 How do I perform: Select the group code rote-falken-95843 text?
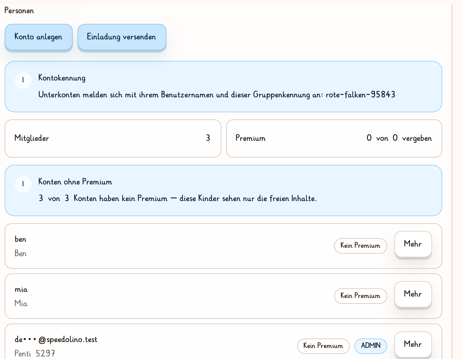[360, 95]
